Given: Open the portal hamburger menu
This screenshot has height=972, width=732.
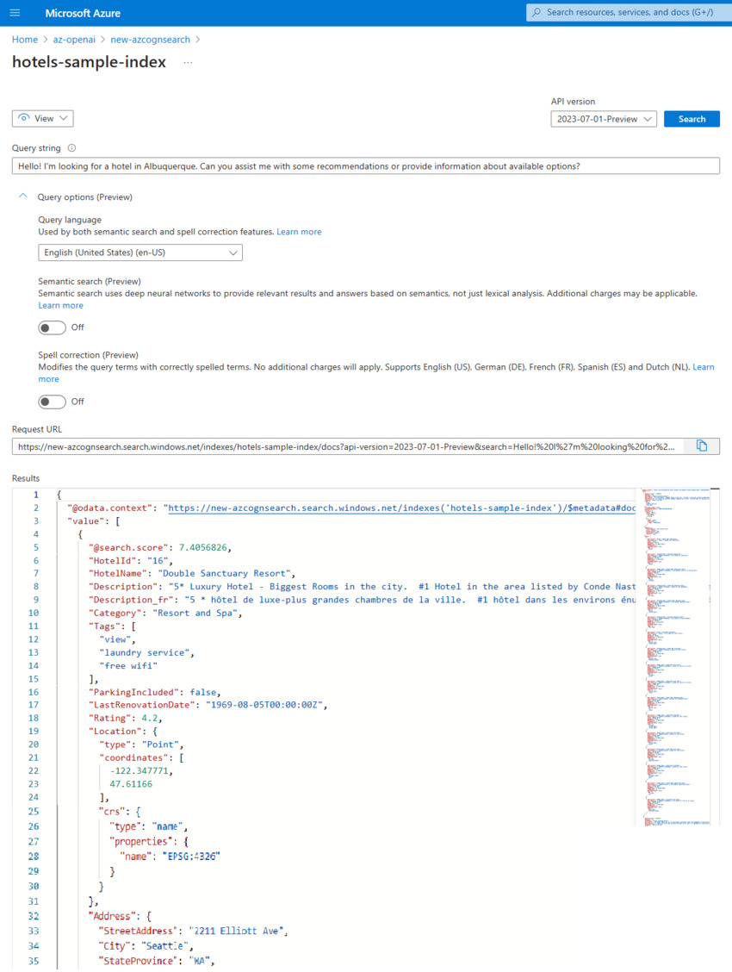Looking at the screenshot, I should 13,13.
